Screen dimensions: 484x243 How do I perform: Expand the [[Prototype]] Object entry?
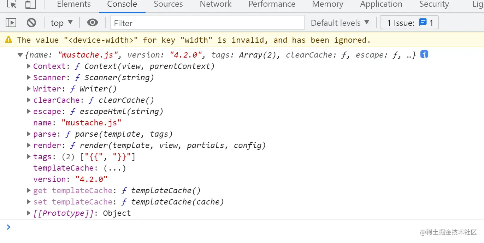29,213
